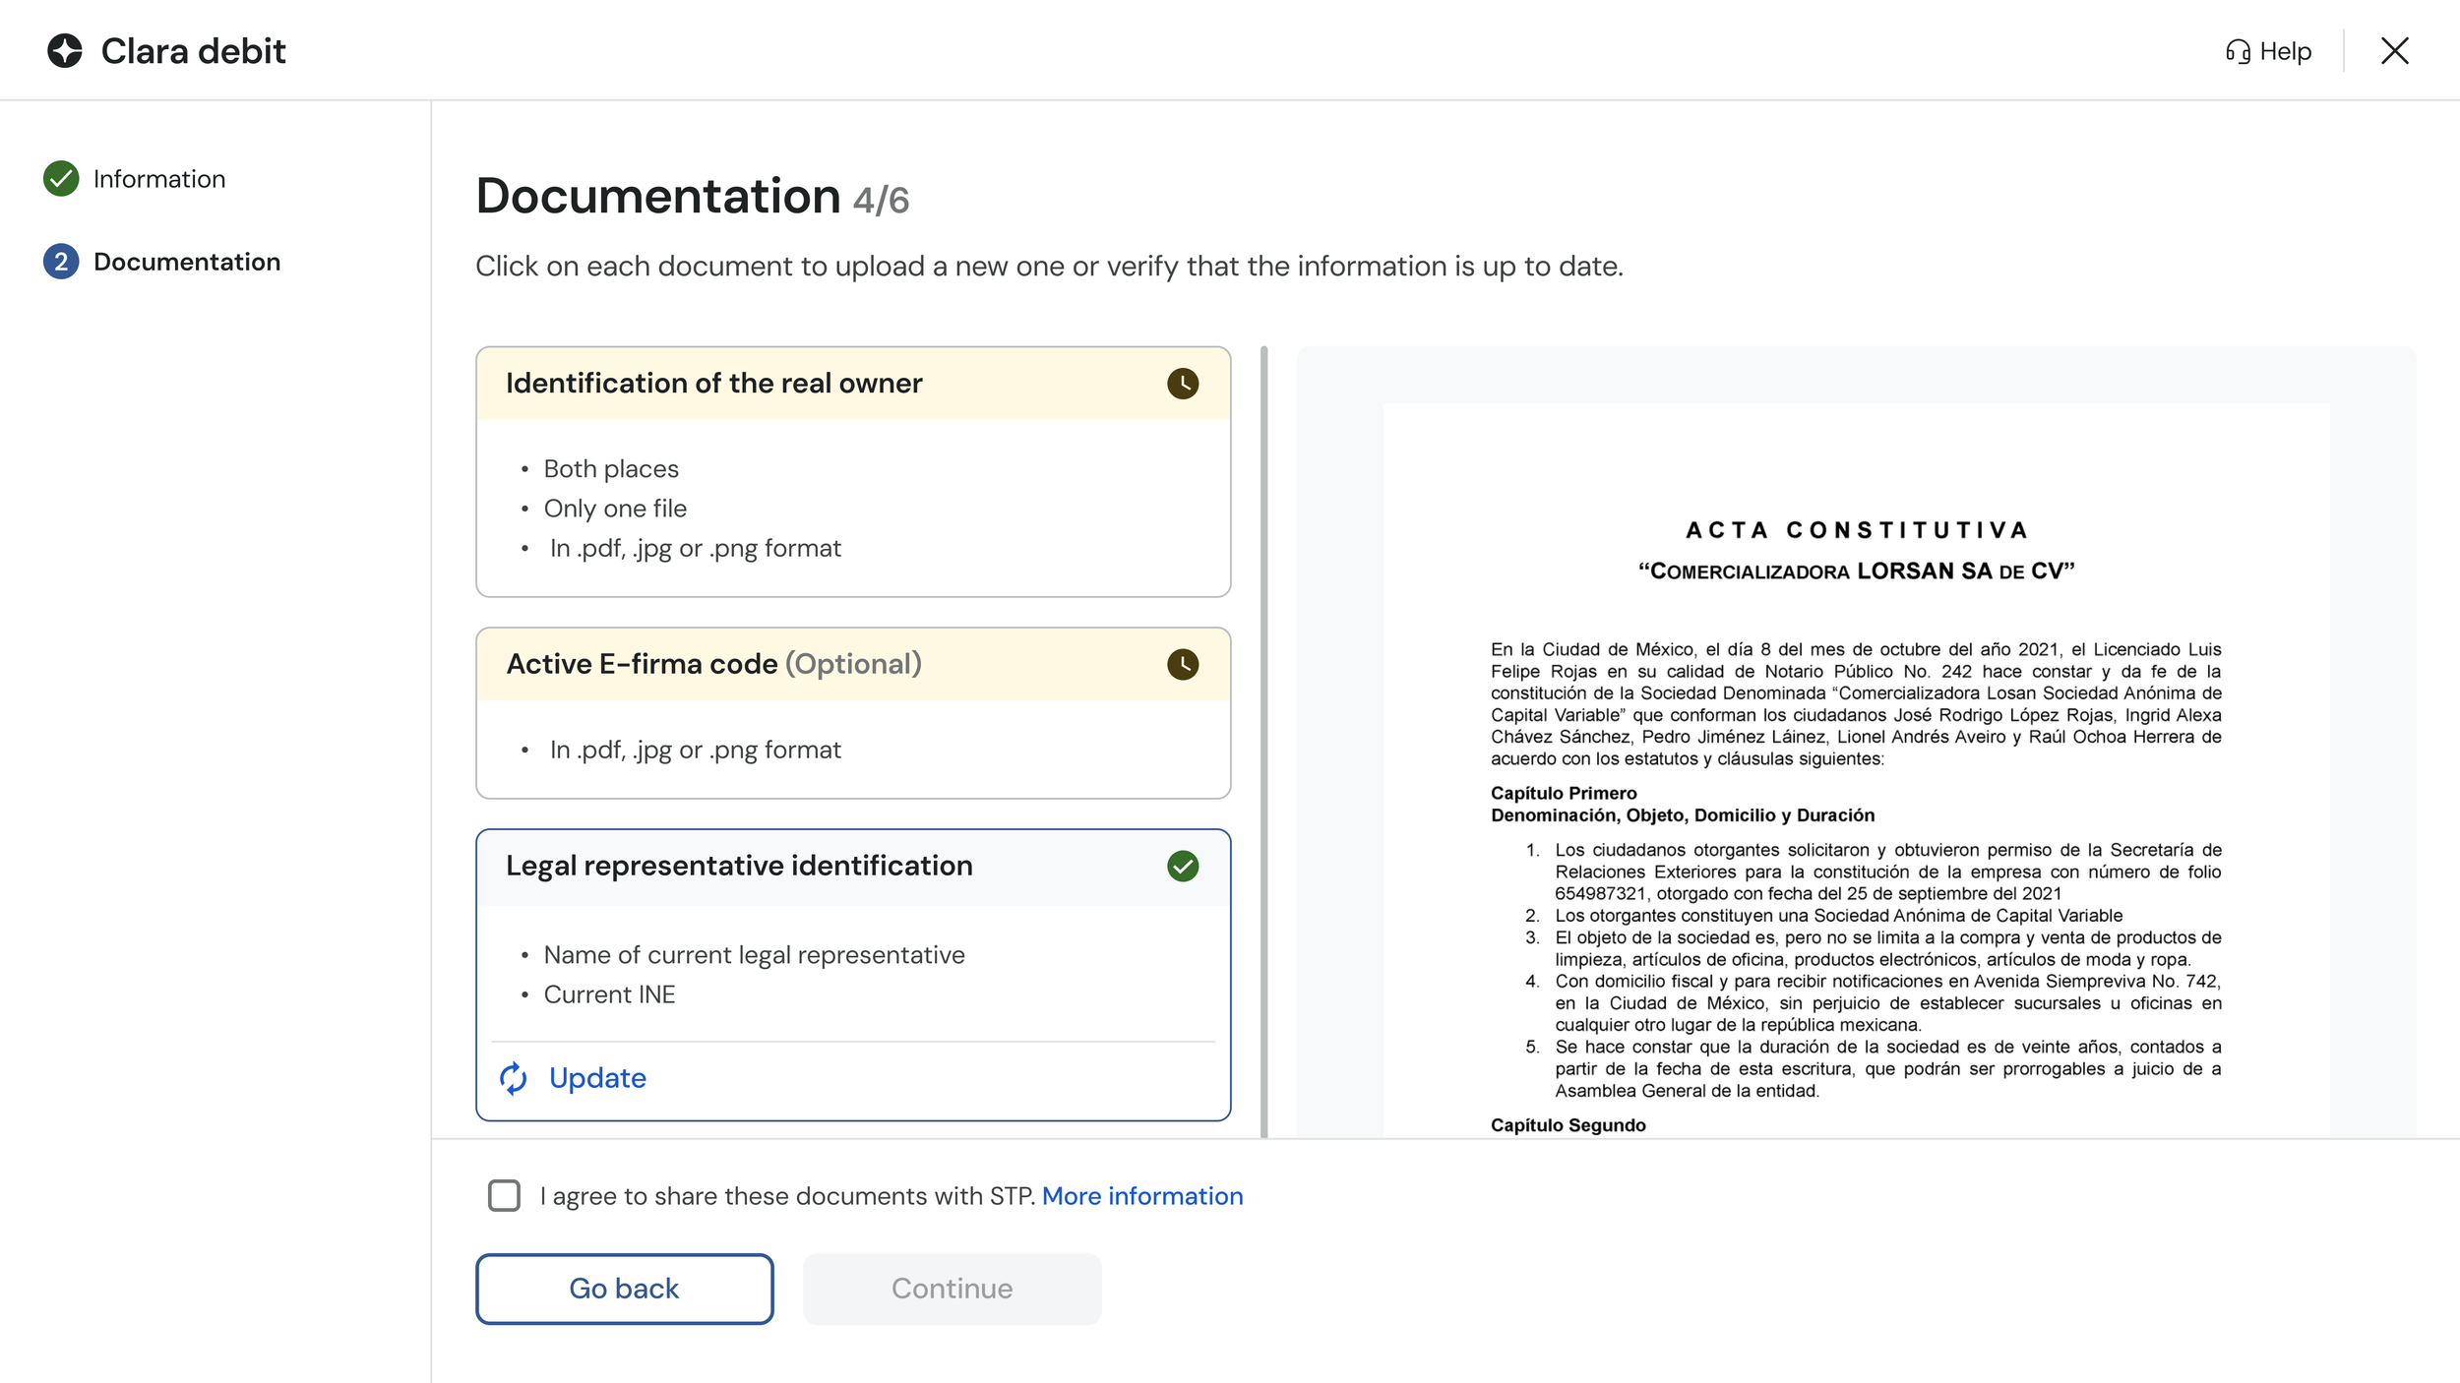This screenshot has height=1383, width=2460.
Task: Click the Update link text
Action: click(x=597, y=1078)
